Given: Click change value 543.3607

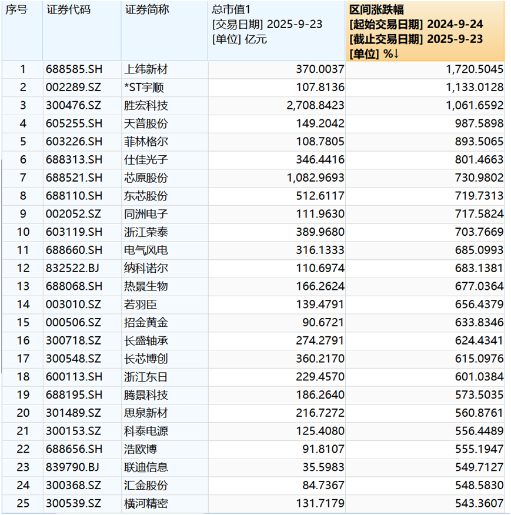Looking at the screenshot, I should [x=479, y=503].
